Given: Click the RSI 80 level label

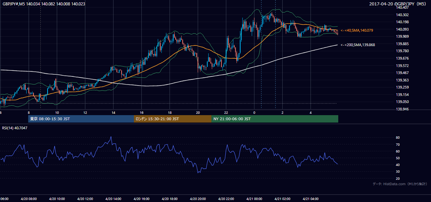Looking at the screenshot, I should pos(398,138).
